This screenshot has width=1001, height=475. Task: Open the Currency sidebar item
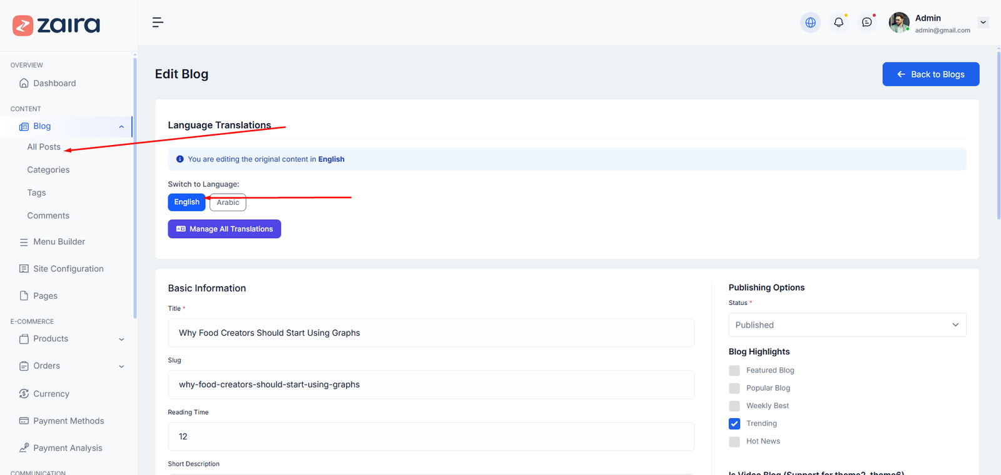(51, 394)
